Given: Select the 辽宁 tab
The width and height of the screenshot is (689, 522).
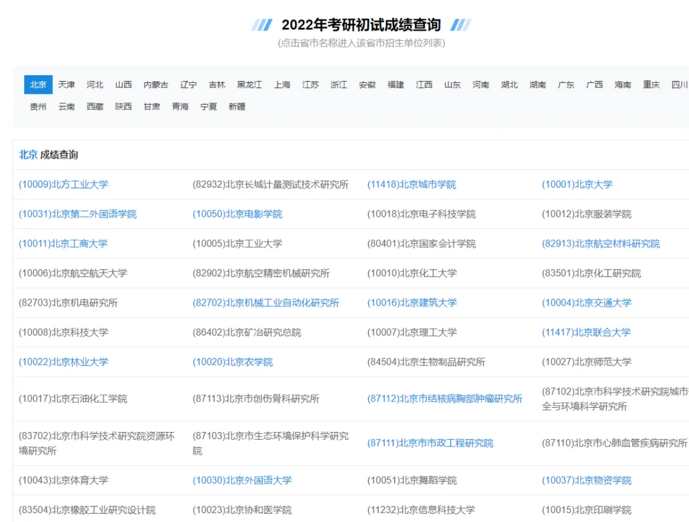Looking at the screenshot, I should tap(189, 84).
